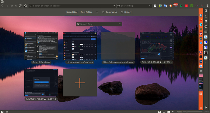Click the Search Bing field on the start page
This screenshot has height=113, width=210.
pos(99,24)
